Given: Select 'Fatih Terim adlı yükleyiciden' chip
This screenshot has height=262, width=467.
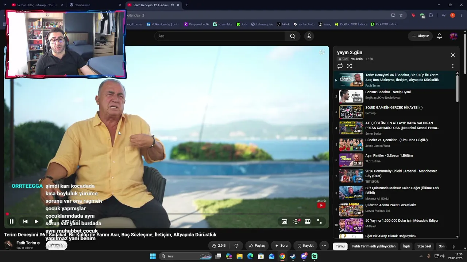Looking at the screenshot, I should pyautogui.click(x=374, y=246).
